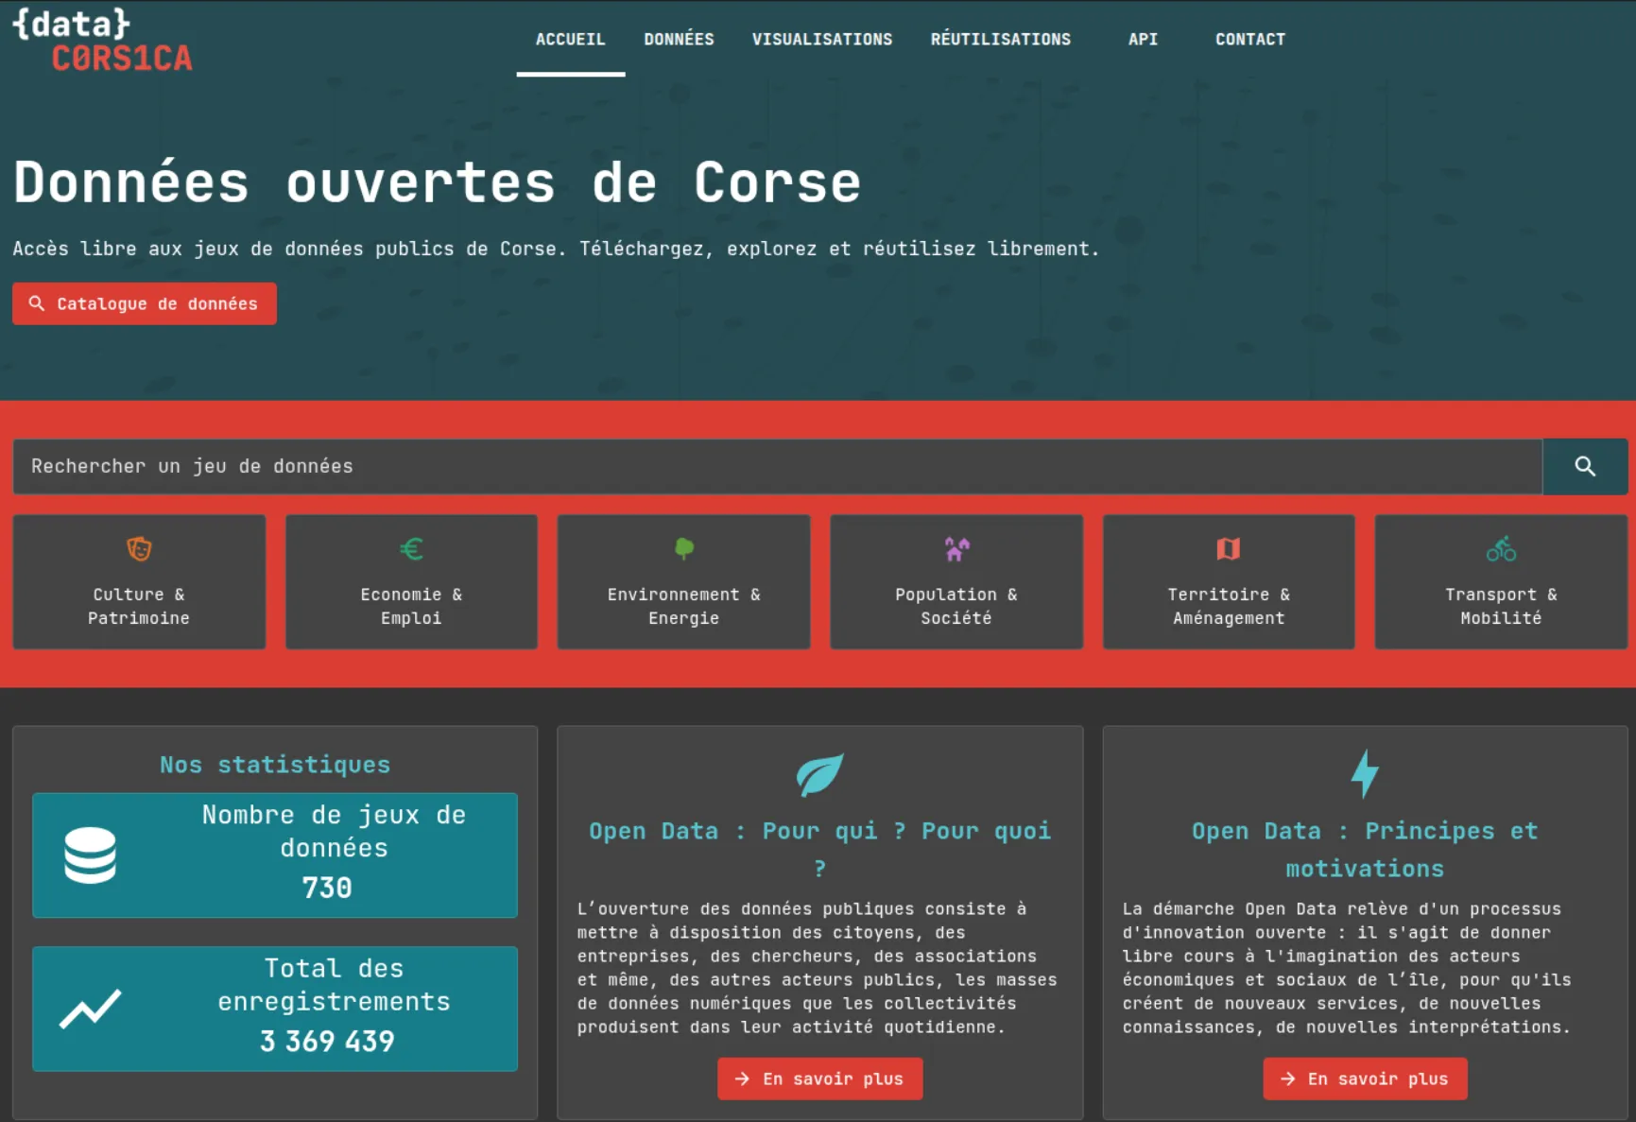Click the Economie & Emploi label
Image resolution: width=1636 pixels, height=1122 pixels.
click(411, 606)
